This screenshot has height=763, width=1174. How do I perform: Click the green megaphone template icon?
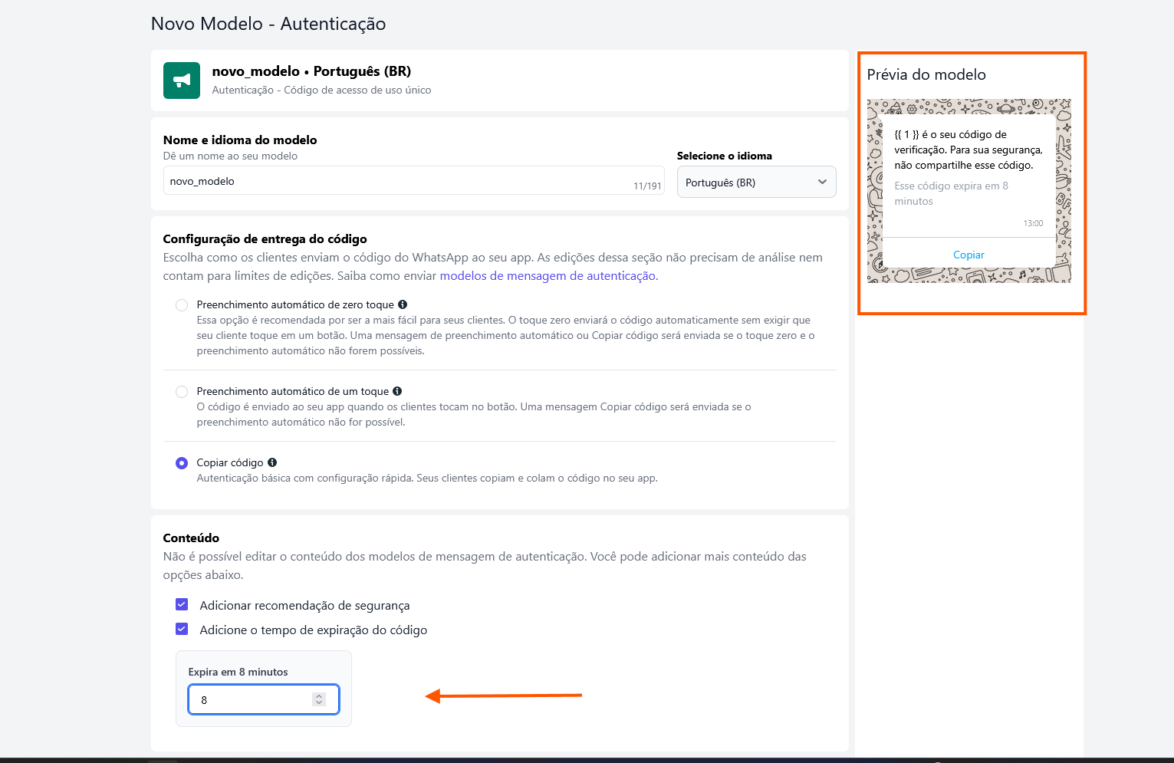[x=182, y=81]
